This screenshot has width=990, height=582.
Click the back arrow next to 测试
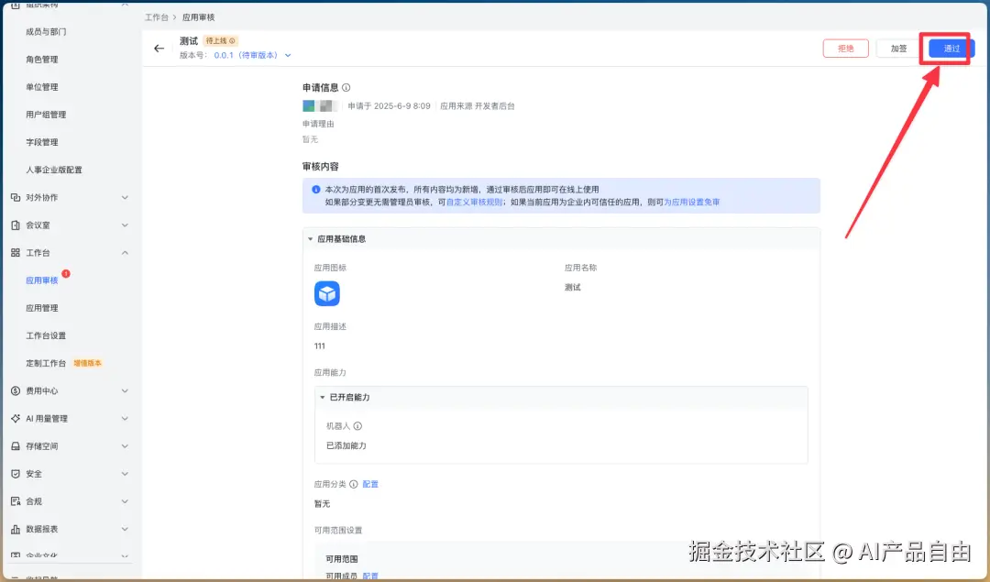tap(159, 48)
